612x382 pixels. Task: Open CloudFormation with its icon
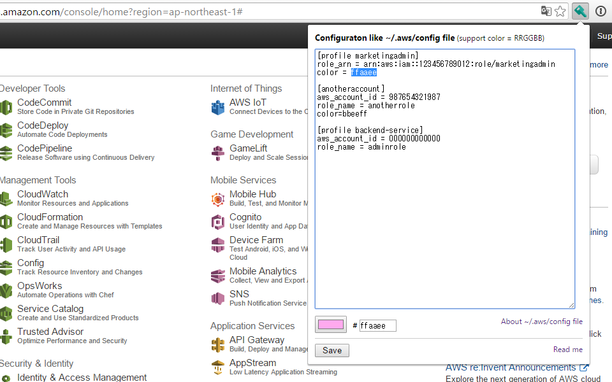pos(6,221)
